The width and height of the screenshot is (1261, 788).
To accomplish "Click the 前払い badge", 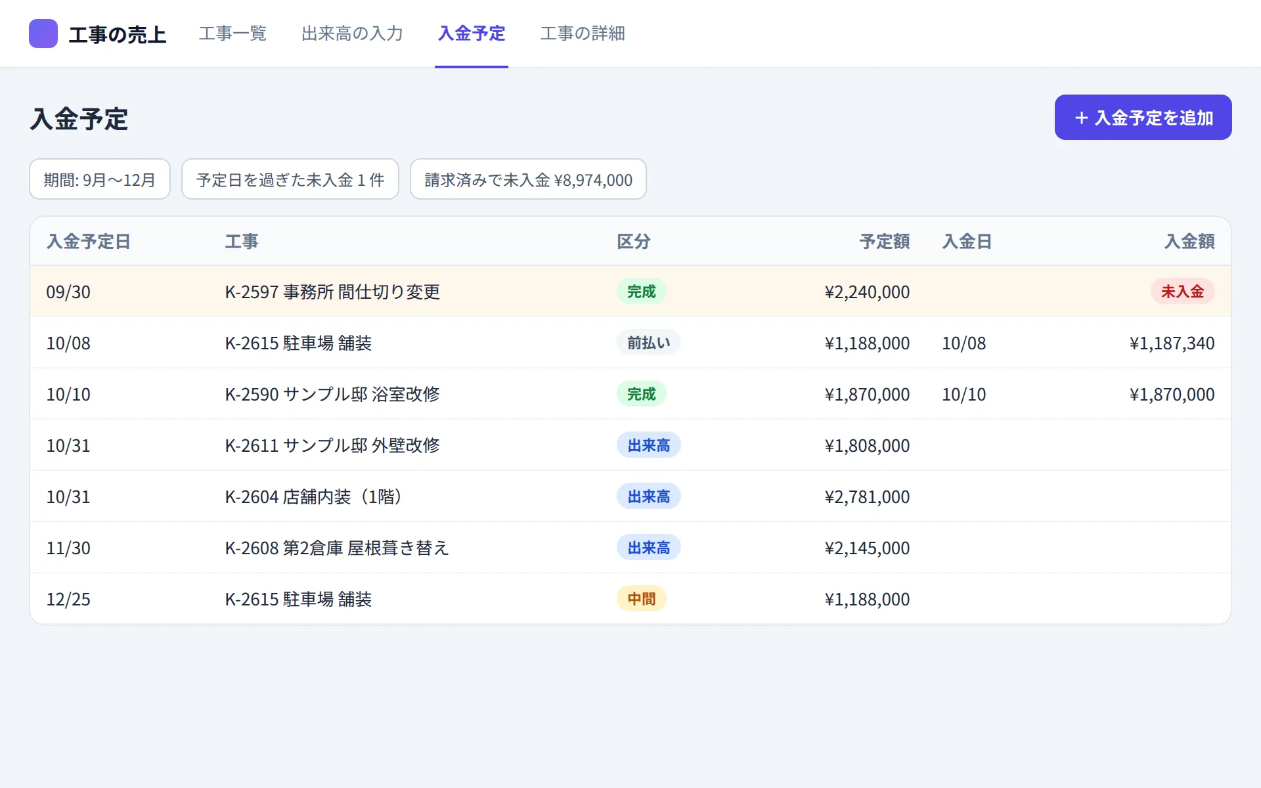I will point(648,343).
